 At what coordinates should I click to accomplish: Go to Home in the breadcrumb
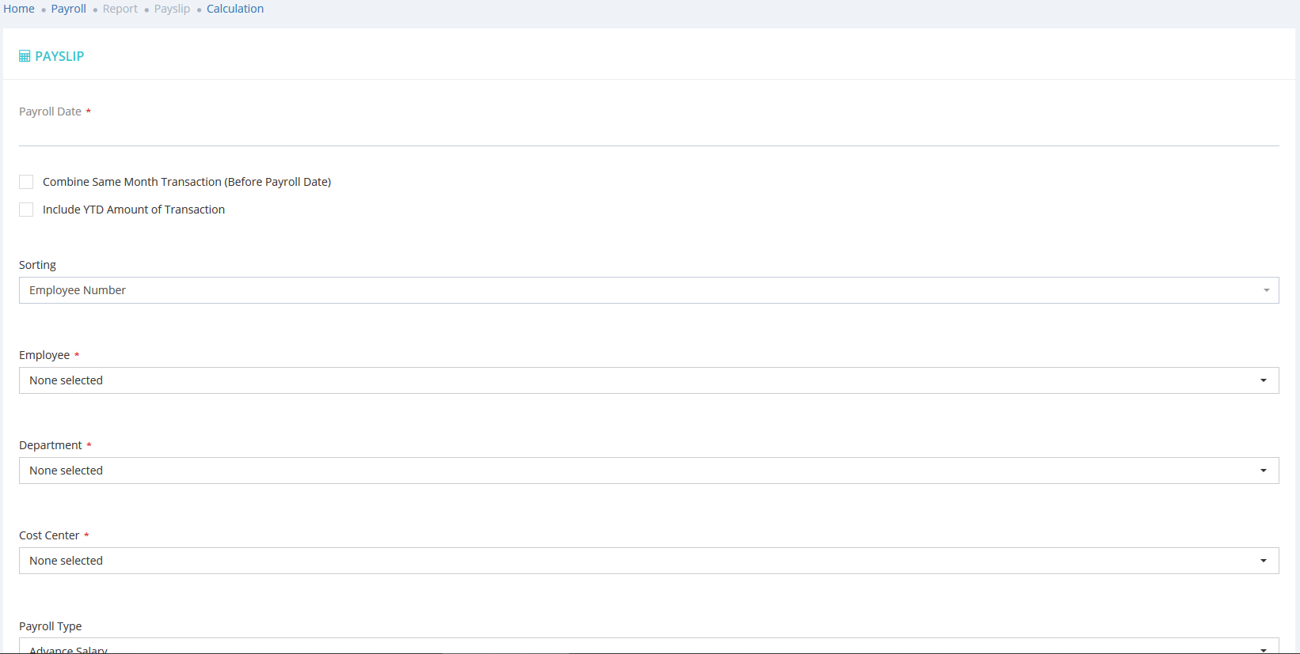(19, 9)
